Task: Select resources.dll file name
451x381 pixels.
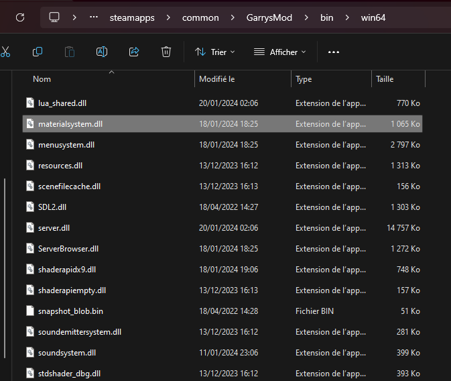Action: click(60, 166)
